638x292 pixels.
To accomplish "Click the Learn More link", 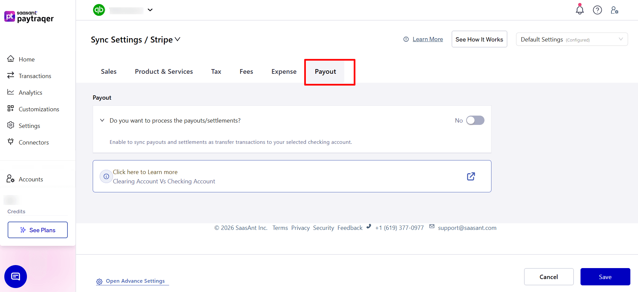I will click(428, 39).
